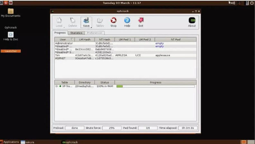This screenshot has width=255, height=144.
Task: Sort by the User column header
Action: [x=65, y=39]
